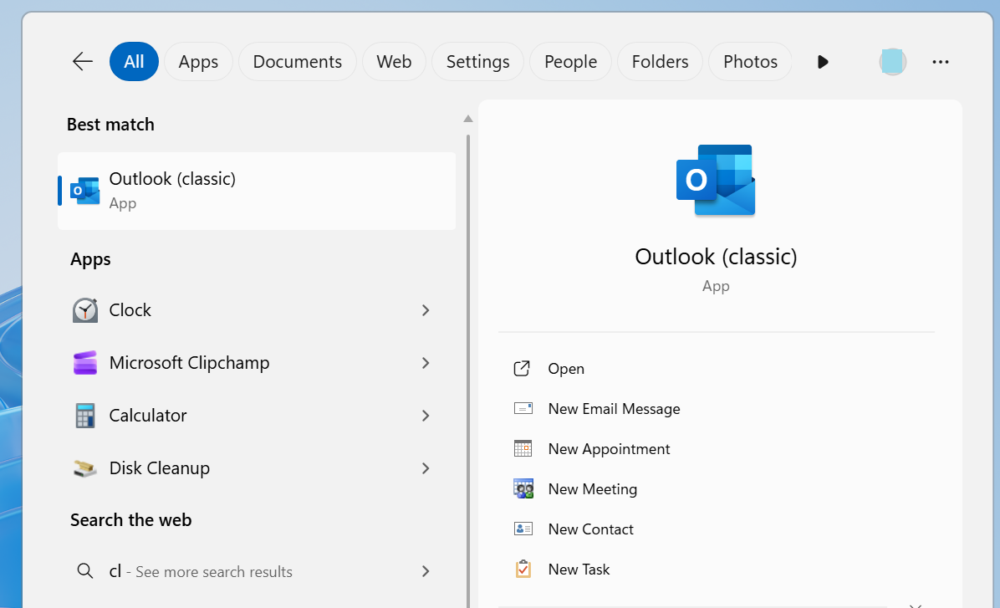The width and height of the screenshot is (1000, 608).
Task: Create a New Appointment
Action: click(608, 448)
